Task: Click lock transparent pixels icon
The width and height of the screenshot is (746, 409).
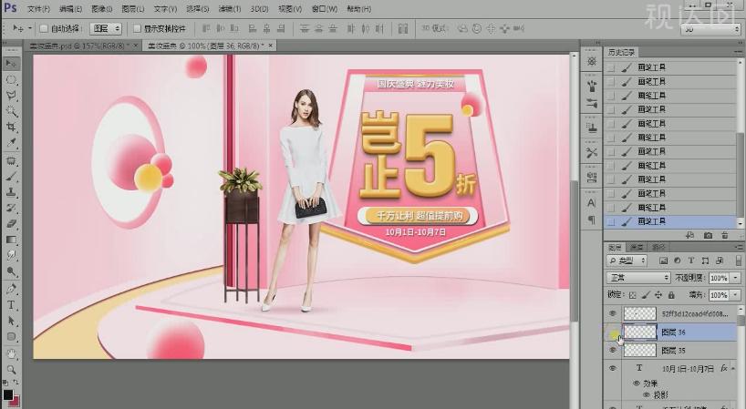Action: click(x=632, y=295)
